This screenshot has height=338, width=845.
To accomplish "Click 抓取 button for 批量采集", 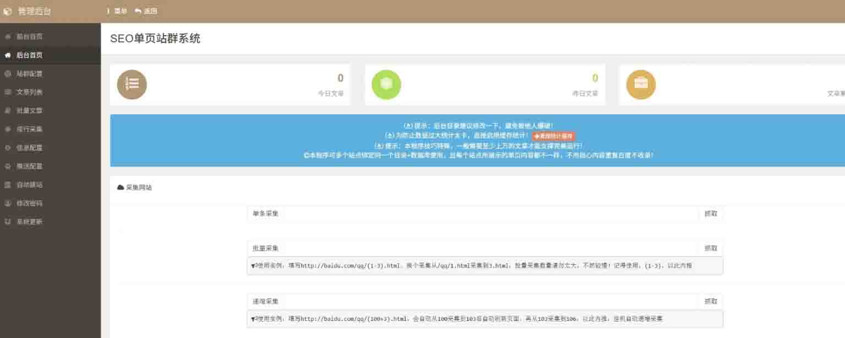I will [711, 248].
